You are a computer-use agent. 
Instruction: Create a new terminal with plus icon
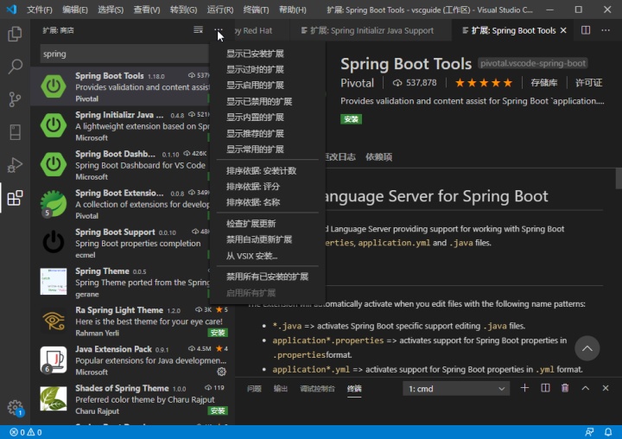coord(524,388)
